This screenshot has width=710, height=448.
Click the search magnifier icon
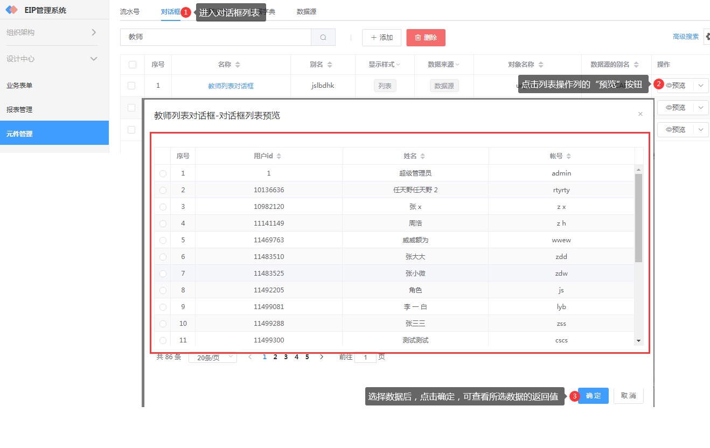(x=323, y=38)
